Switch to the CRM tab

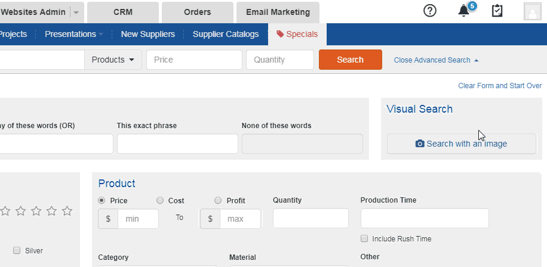click(123, 12)
